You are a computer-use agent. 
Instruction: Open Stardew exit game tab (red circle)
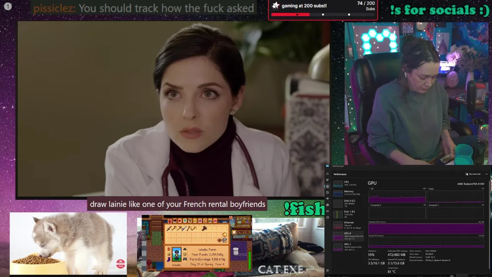coord(215,221)
